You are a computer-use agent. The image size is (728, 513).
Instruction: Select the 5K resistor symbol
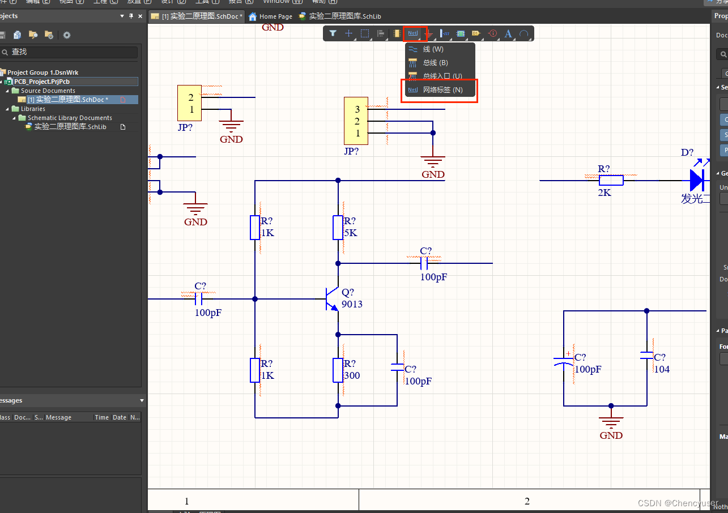click(338, 228)
